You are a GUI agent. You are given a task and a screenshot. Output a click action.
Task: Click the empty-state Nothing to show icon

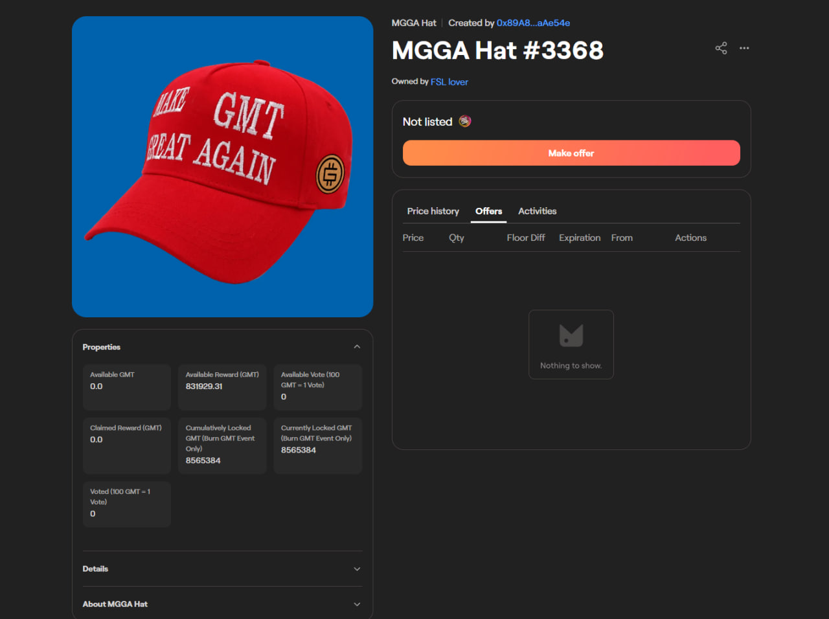(x=571, y=335)
